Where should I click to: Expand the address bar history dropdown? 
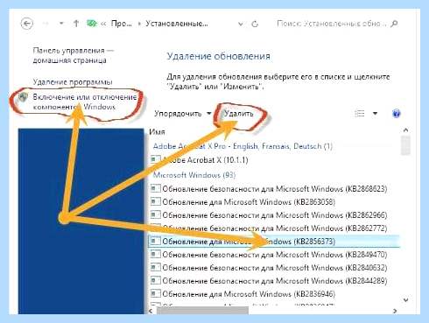click(x=241, y=24)
